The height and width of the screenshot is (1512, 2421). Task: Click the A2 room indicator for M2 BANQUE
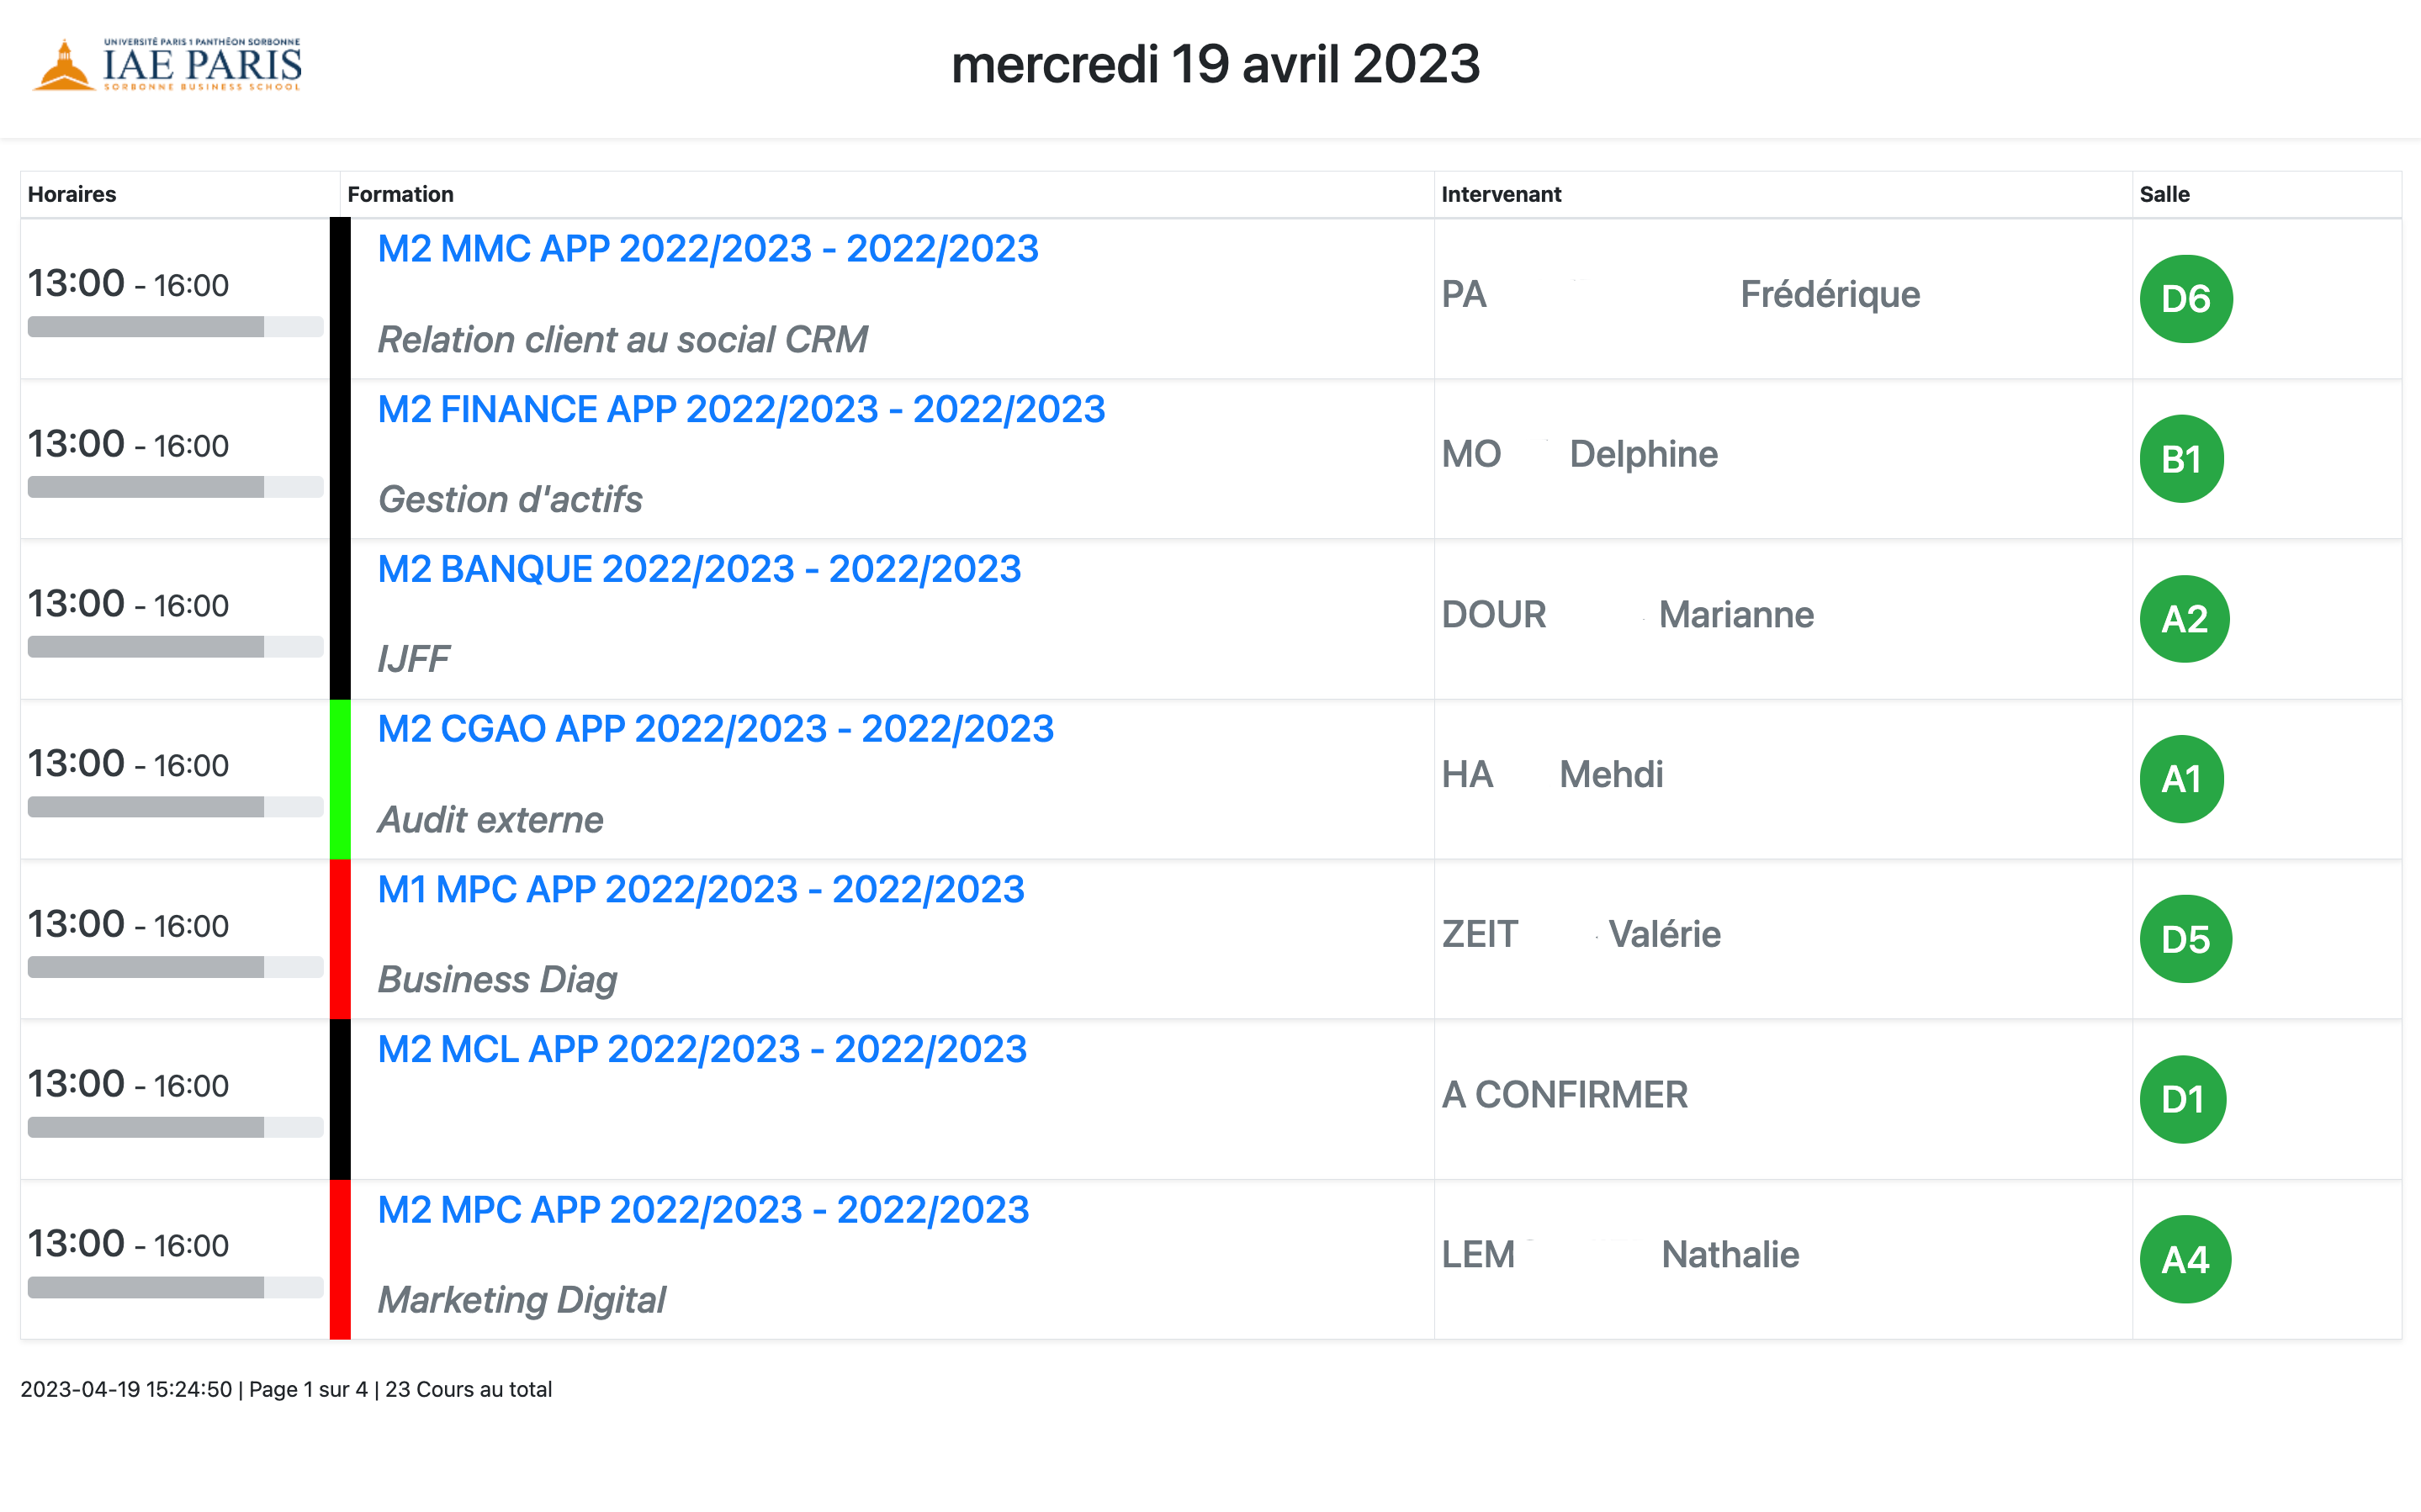coord(2185,618)
